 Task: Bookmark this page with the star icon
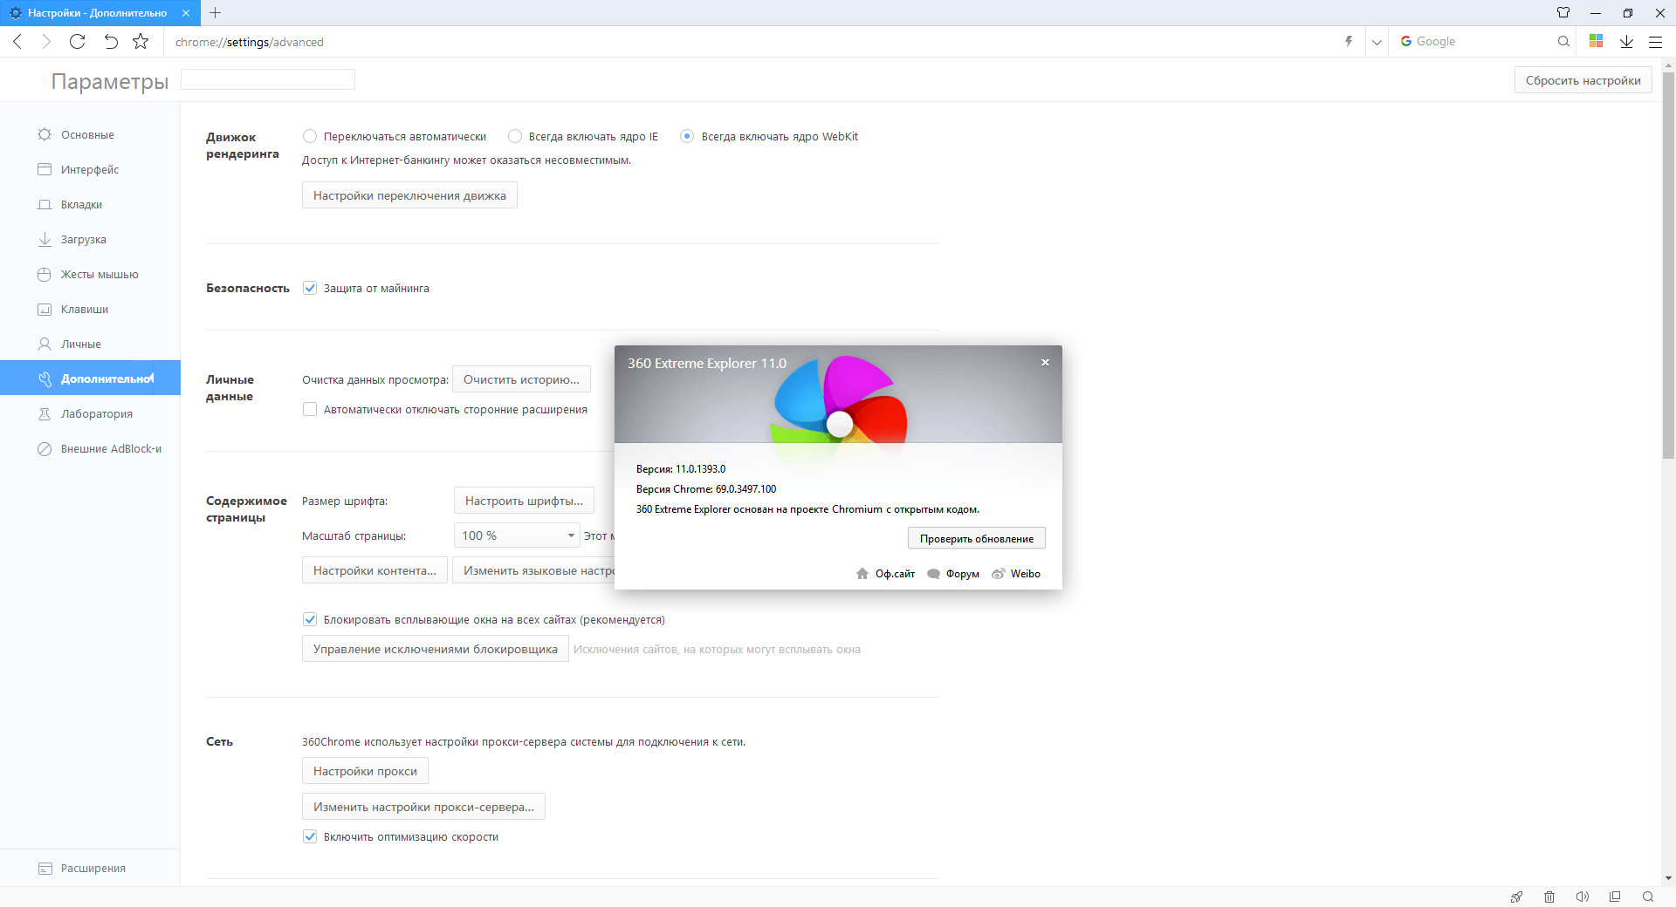(141, 41)
